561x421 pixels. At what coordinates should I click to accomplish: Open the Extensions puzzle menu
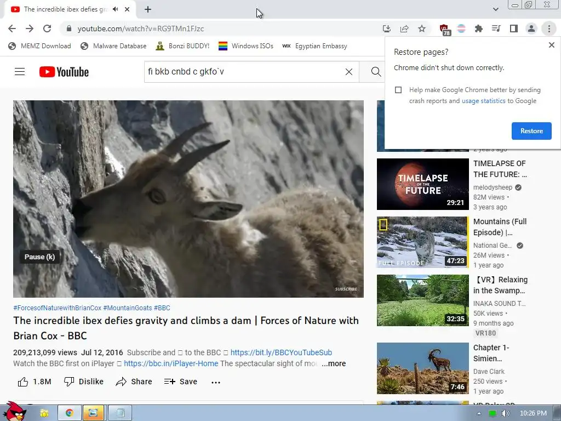[x=478, y=29]
